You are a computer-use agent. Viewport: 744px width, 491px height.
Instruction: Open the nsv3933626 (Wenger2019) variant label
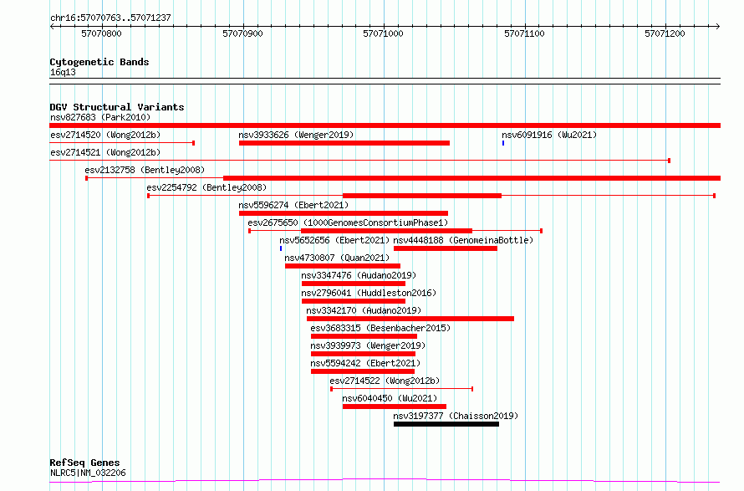click(x=296, y=135)
